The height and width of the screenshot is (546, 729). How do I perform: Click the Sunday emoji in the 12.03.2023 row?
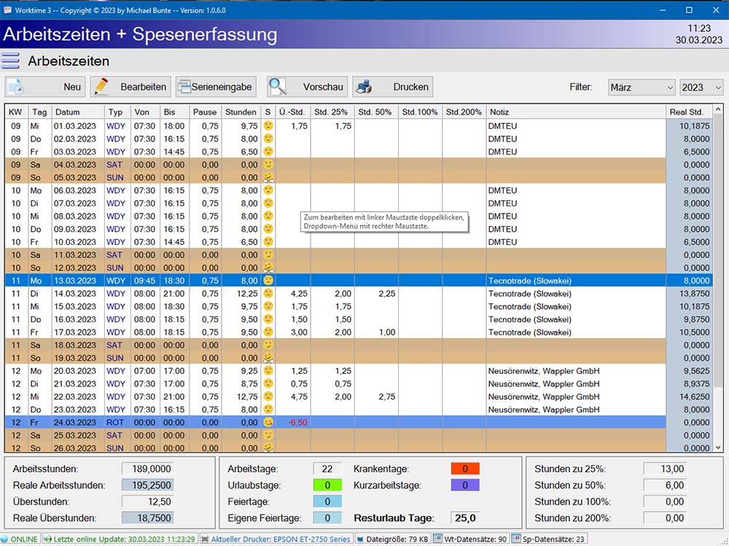pos(268,268)
